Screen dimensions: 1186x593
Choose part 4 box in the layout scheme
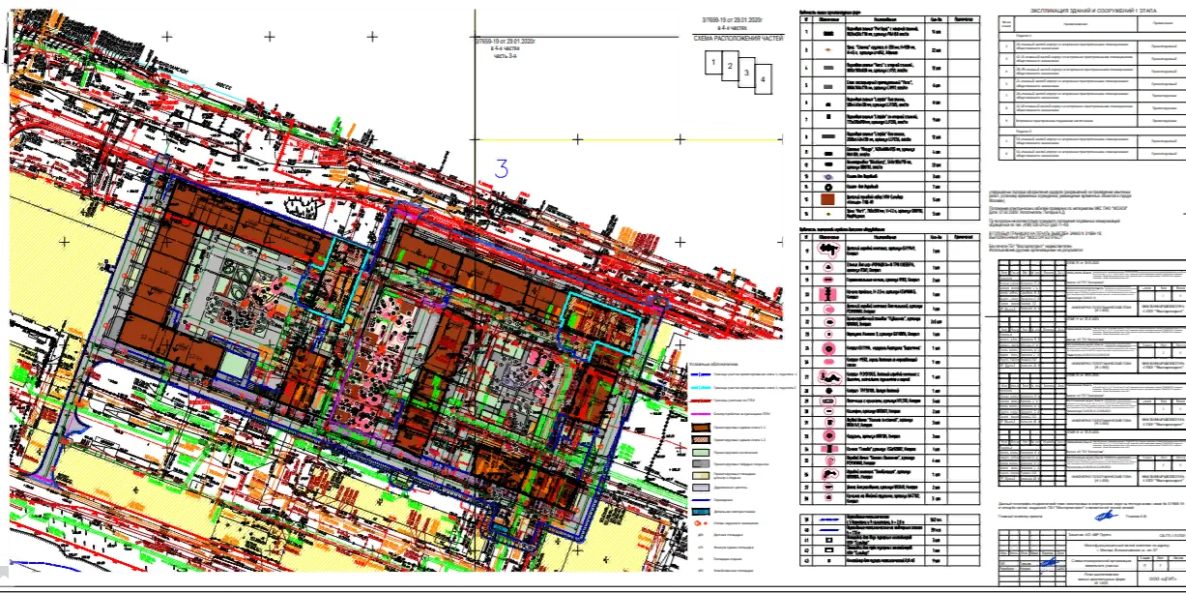tap(763, 79)
